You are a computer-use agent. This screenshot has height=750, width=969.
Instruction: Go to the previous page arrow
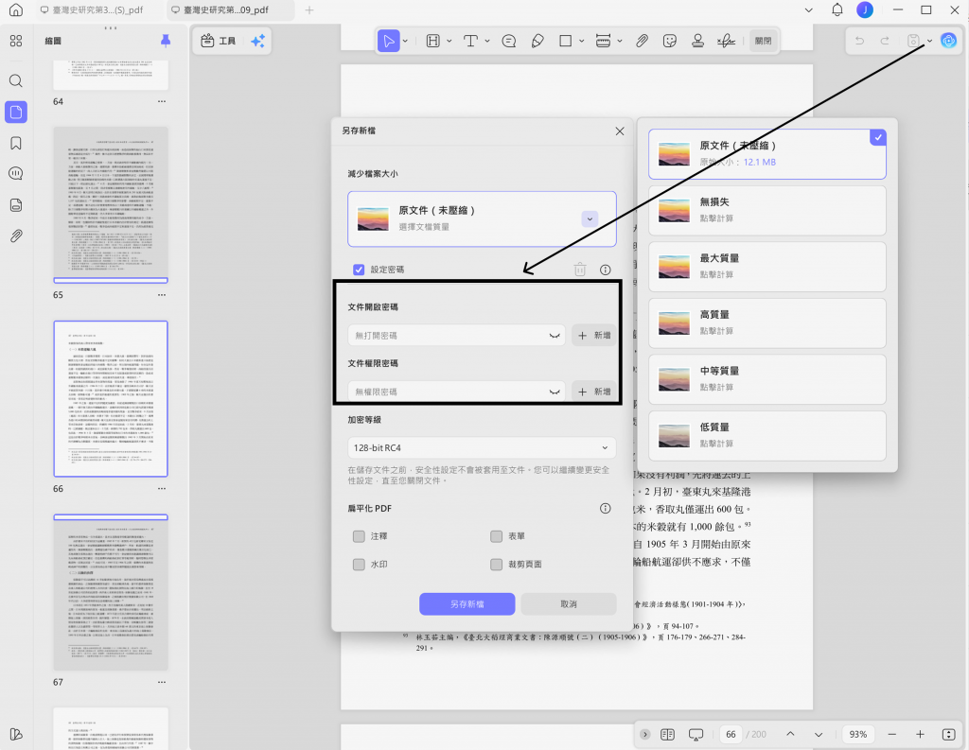790,735
